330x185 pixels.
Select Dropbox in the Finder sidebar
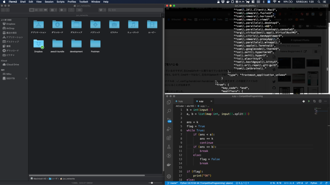(11, 24)
